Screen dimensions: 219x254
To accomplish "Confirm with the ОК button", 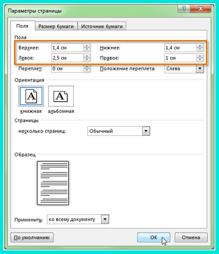I will [x=154, y=237].
